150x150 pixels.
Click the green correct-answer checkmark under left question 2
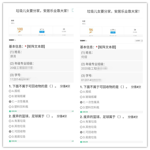point(10,141)
